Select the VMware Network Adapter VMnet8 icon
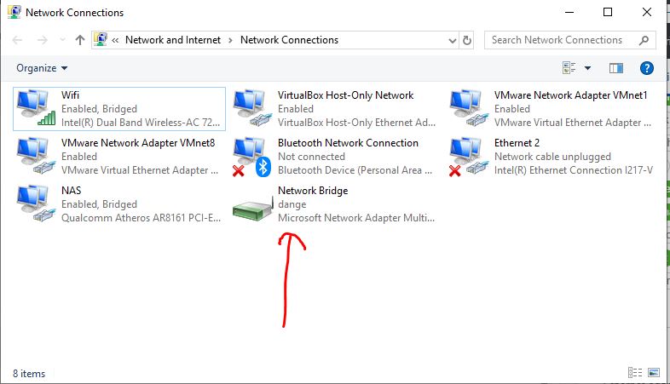Screen dimensions: 670x384 pyautogui.click(x=36, y=155)
